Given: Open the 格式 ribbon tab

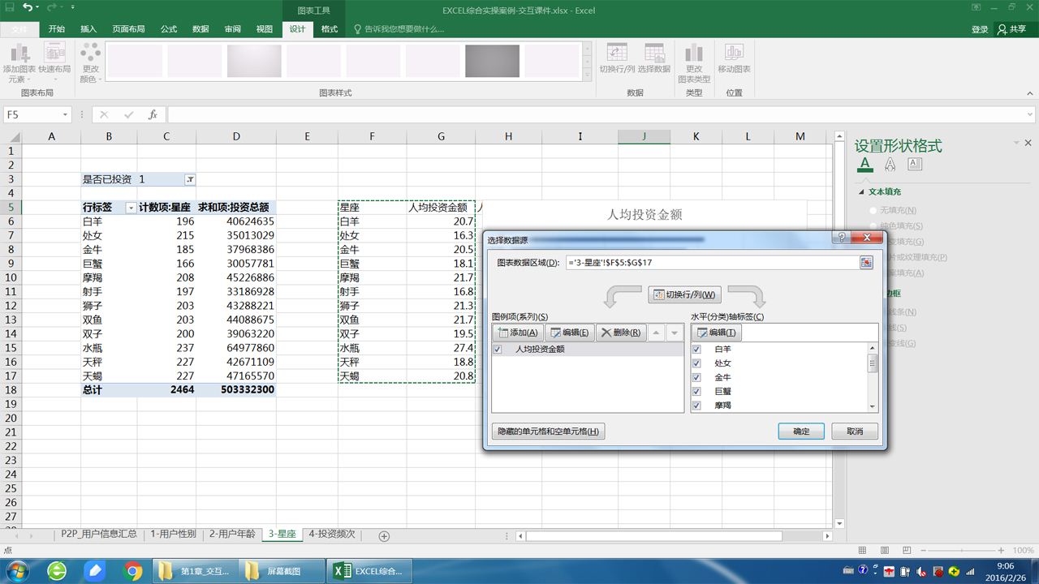Looking at the screenshot, I should (x=329, y=29).
